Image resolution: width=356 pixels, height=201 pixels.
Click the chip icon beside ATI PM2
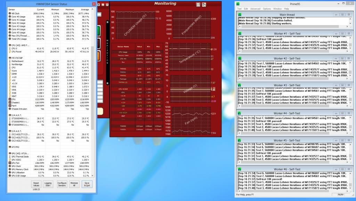[x=10, y=147]
